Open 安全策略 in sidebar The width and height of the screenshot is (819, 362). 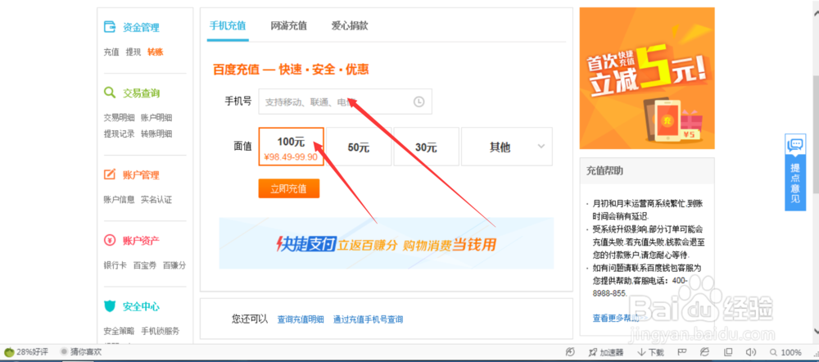click(119, 331)
